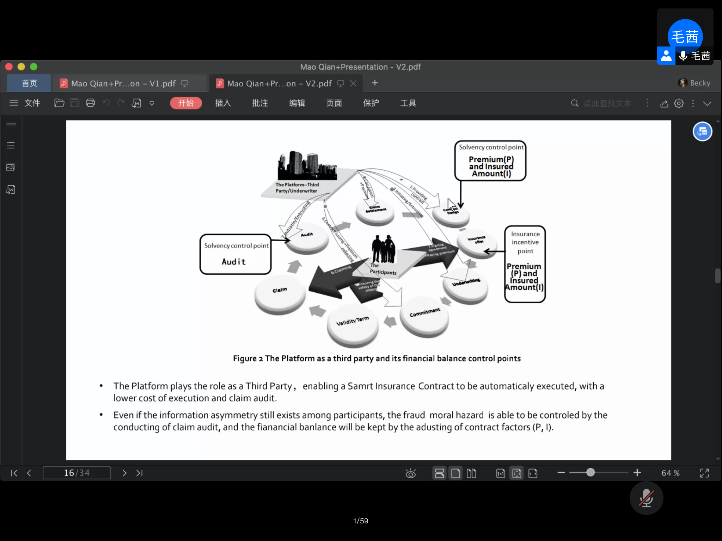The width and height of the screenshot is (722, 541).
Task: Unmute the microphone at bottom right
Action: tap(646, 498)
